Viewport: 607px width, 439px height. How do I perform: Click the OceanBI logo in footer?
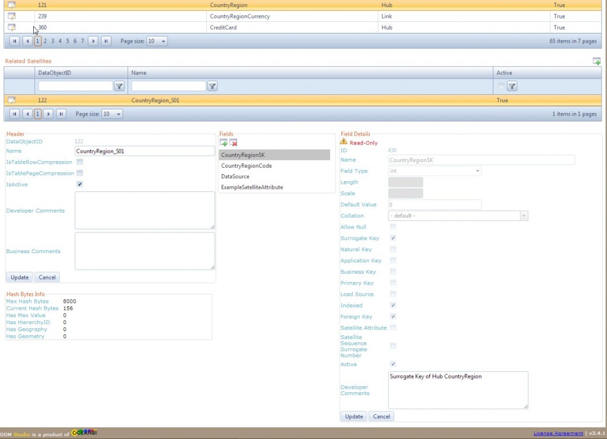(84, 432)
